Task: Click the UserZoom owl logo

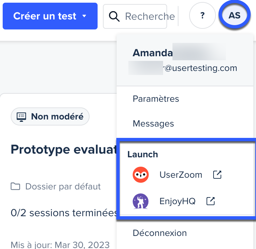Action: [141, 175]
